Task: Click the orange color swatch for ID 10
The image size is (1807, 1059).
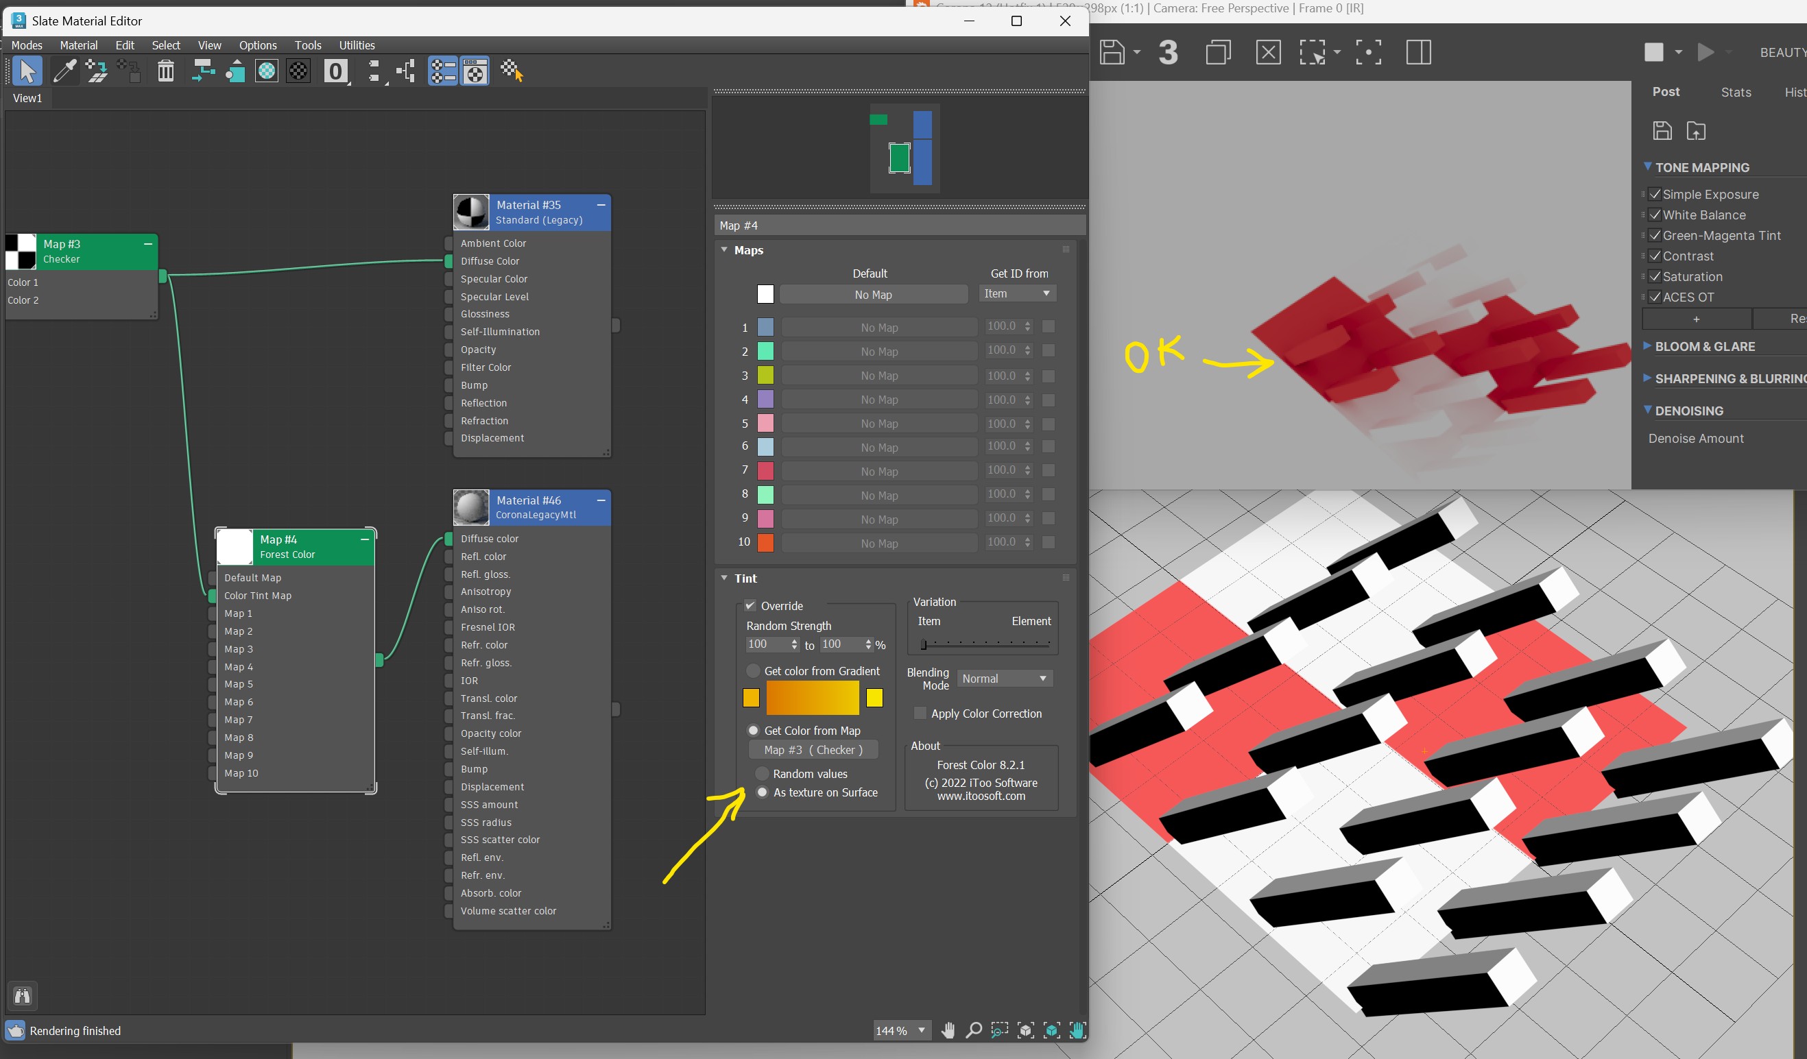Action: tap(765, 542)
